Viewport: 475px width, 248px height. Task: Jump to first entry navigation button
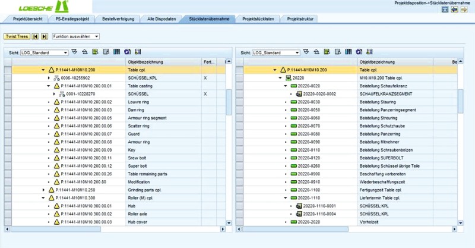[x=36, y=36]
